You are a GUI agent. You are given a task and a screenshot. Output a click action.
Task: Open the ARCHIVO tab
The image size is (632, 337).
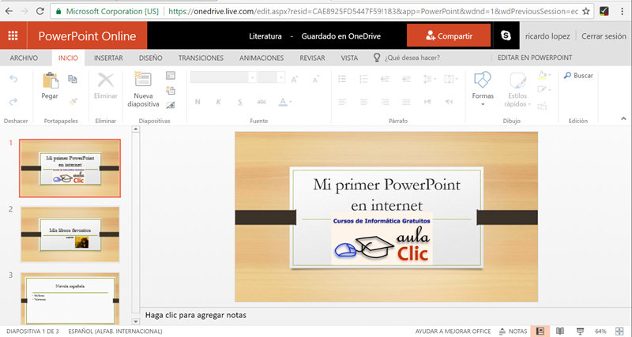click(24, 58)
